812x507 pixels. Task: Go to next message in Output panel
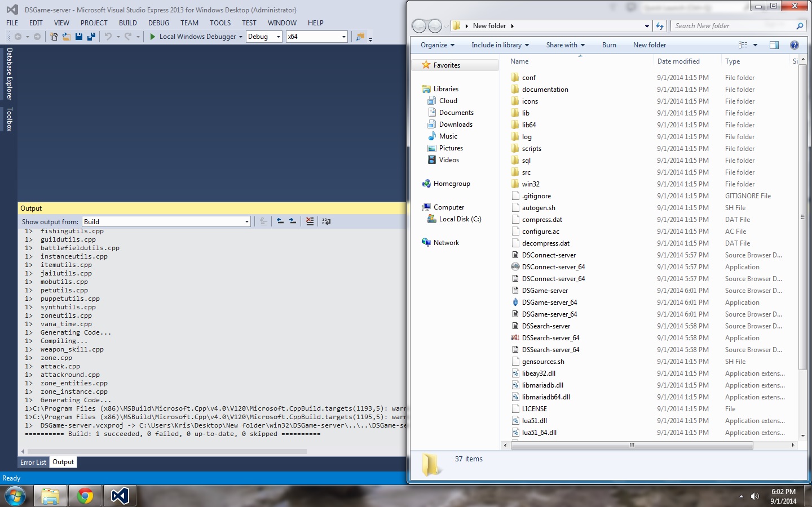293,221
